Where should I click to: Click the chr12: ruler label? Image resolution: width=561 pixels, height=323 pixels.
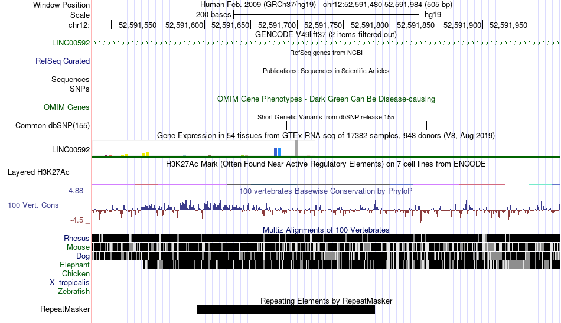coord(79,25)
